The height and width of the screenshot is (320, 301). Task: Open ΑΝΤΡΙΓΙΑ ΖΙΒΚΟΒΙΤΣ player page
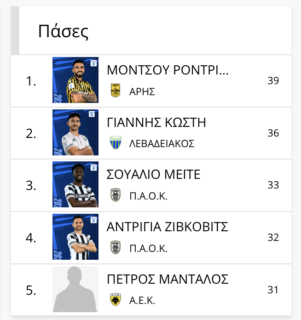[168, 228]
